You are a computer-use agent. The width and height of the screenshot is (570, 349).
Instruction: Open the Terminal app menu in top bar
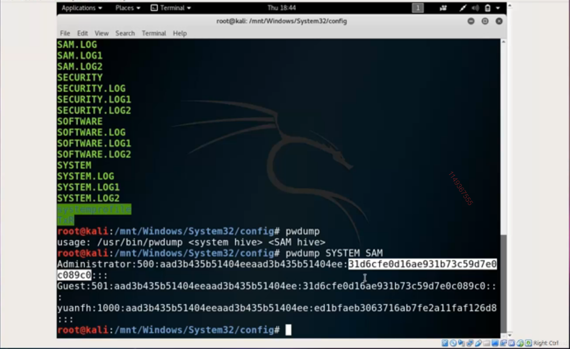(x=170, y=8)
